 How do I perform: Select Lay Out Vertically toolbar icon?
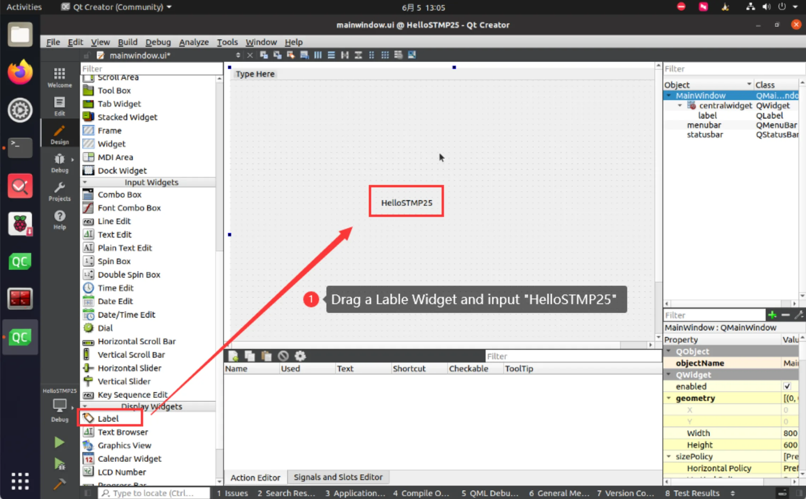click(x=331, y=55)
